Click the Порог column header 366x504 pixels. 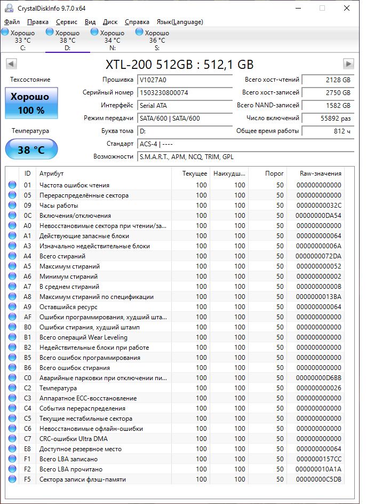click(x=267, y=173)
